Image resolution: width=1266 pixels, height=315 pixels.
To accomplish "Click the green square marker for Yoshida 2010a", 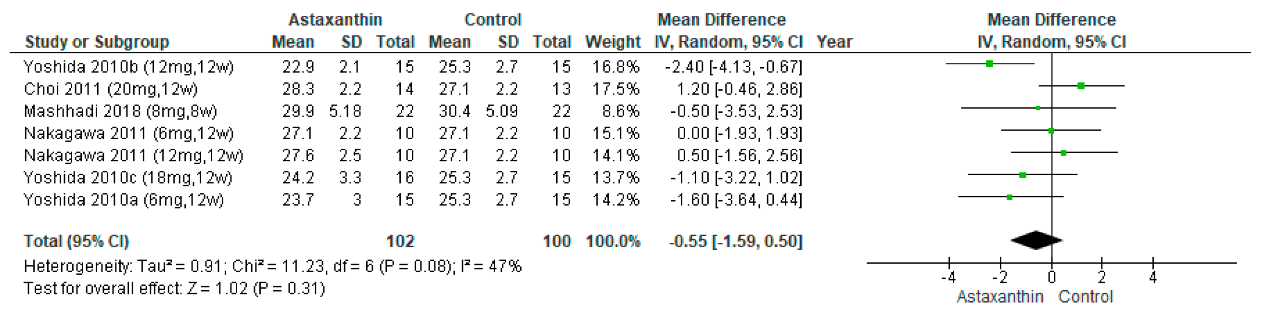I will coord(1010,197).
